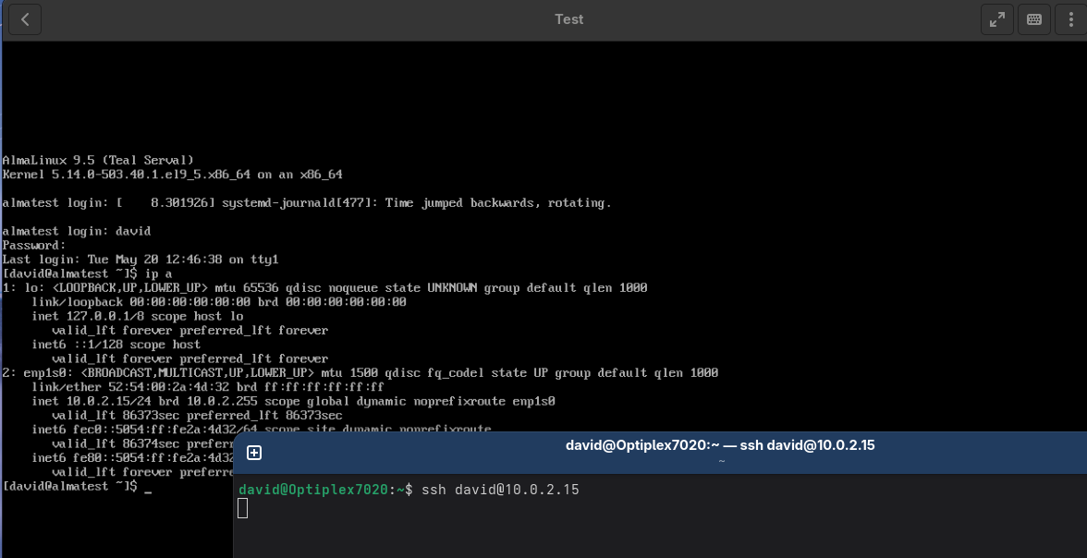Image resolution: width=1087 pixels, height=558 pixels.
Task: Click 'valid_lft 86373sec preferred_lft 86373sec' line
Action: point(197,415)
